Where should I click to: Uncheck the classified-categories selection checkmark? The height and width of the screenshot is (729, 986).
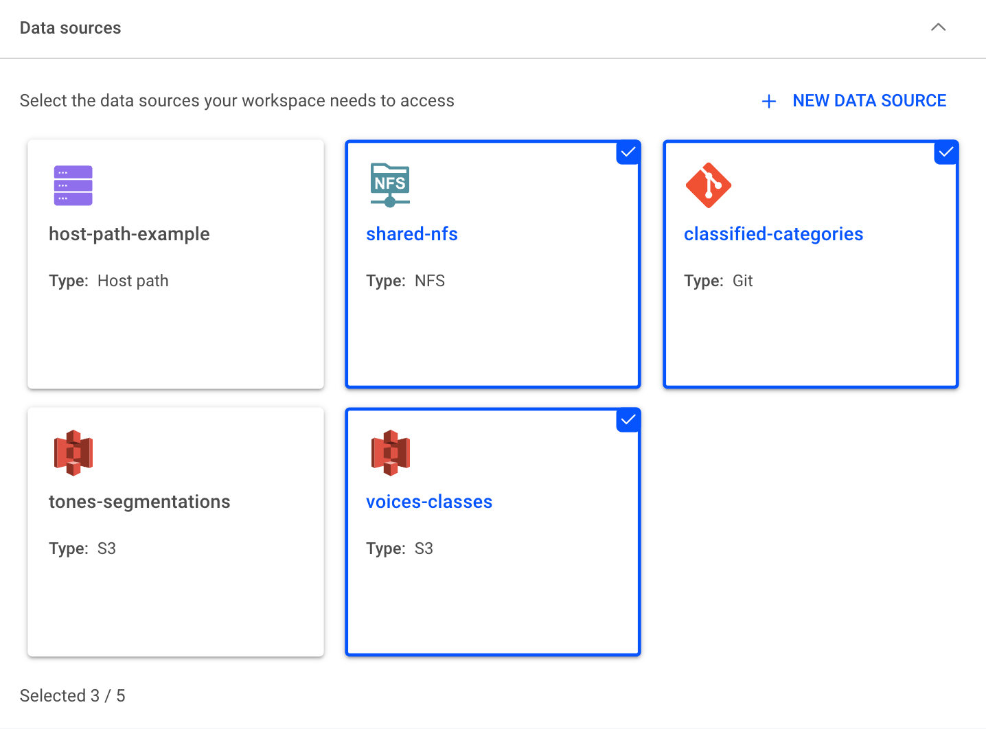(x=946, y=152)
